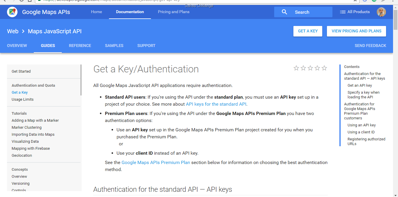The height and width of the screenshot is (197, 398).
Task: Rate the page one star
Action: click(296, 68)
